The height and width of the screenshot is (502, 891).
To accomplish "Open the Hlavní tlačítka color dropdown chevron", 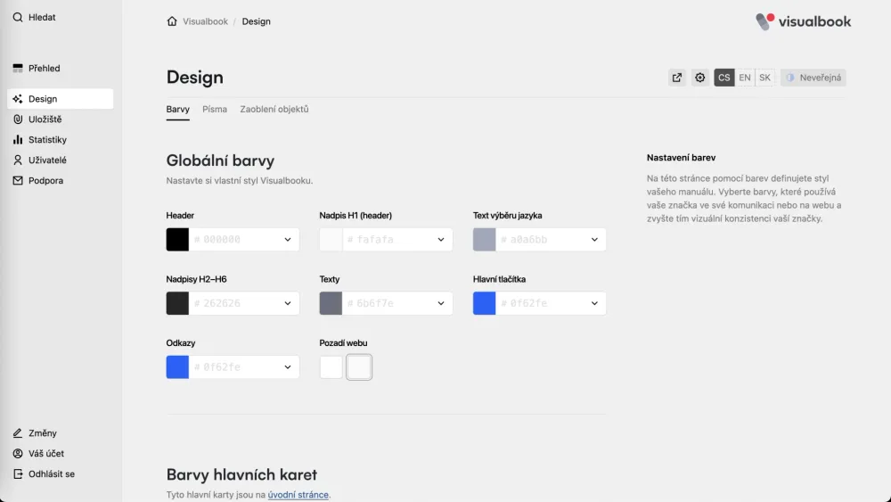I will (594, 303).
